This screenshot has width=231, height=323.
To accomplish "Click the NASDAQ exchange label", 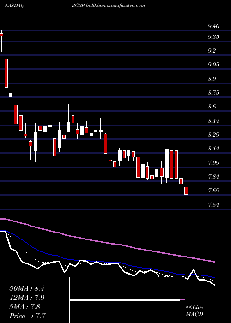I will [13, 6].
